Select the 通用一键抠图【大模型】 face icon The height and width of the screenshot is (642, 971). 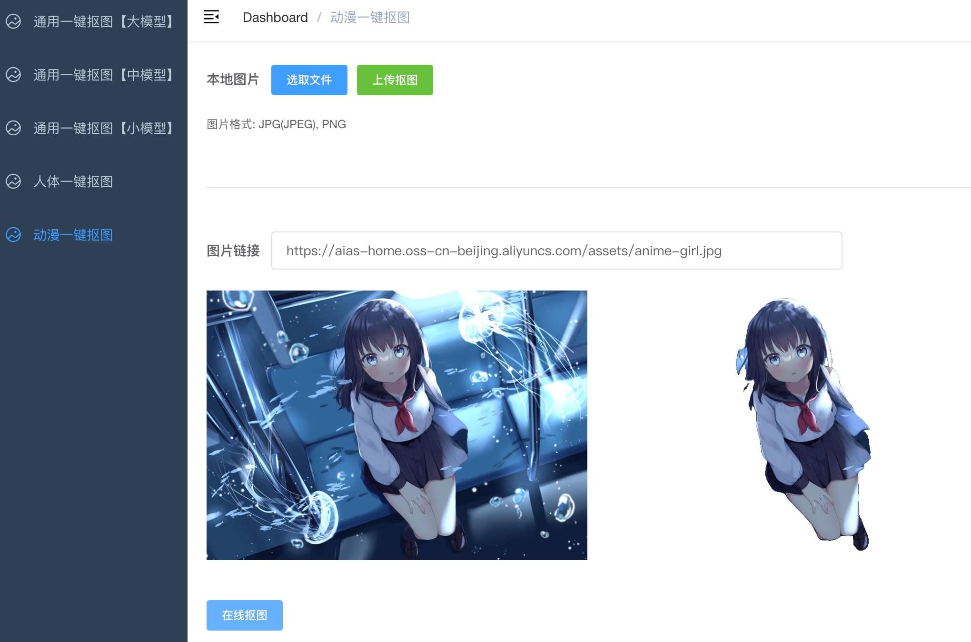(13, 22)
